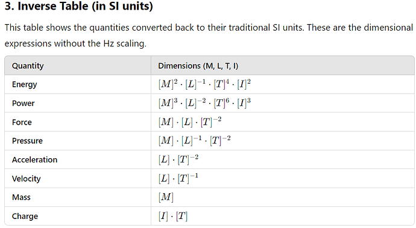Image resolution: width=416 pixels, height=228 pixels.
Task: Click the Inverse Table section heading
Action: point(79,6)
